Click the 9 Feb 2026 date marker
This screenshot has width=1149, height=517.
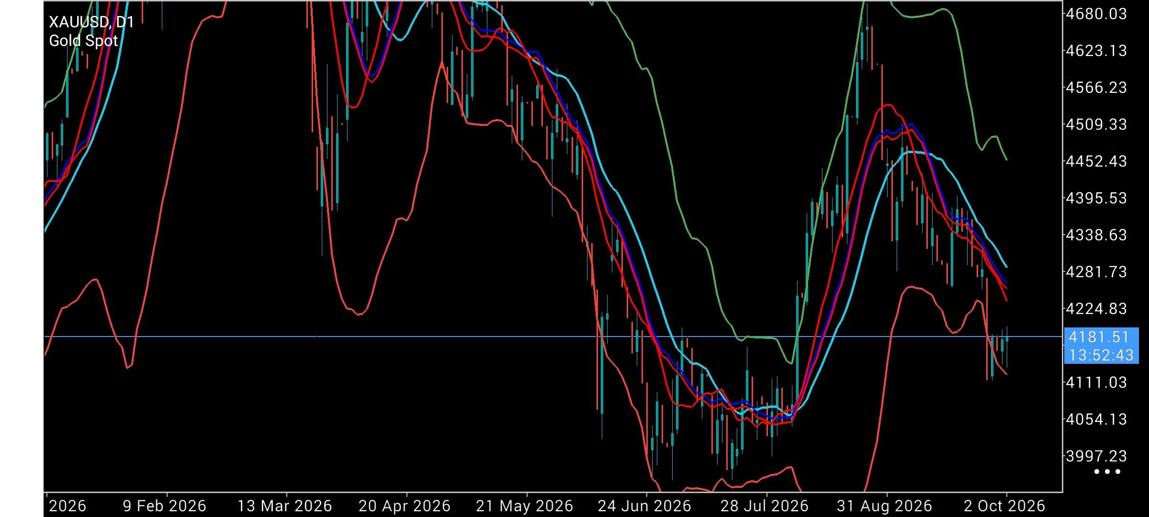pyautogui.click(x=165, y=506)
